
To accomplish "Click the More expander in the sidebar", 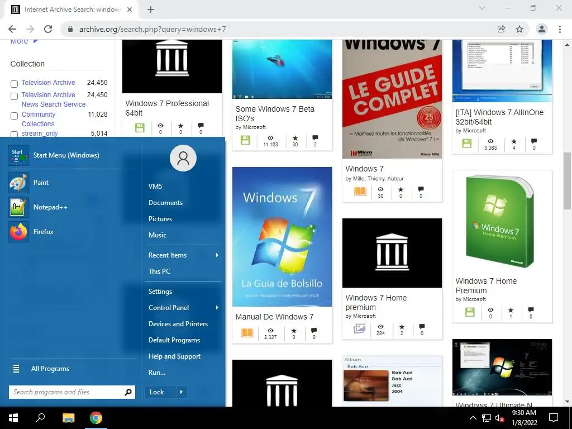I will (x=24, y=41).
